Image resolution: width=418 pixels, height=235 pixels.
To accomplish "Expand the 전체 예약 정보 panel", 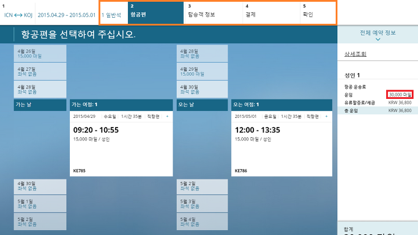I will click(x=378, y=35).
